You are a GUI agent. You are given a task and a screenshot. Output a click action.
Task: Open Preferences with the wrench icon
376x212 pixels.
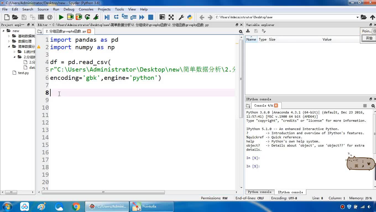pos(181,17)
